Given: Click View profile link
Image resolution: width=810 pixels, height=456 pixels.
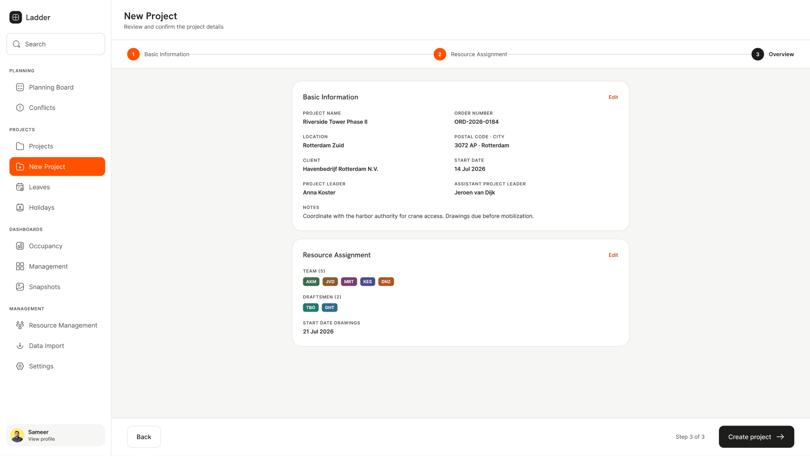Looking at the screenshot, I should click(x=42, y=439).
